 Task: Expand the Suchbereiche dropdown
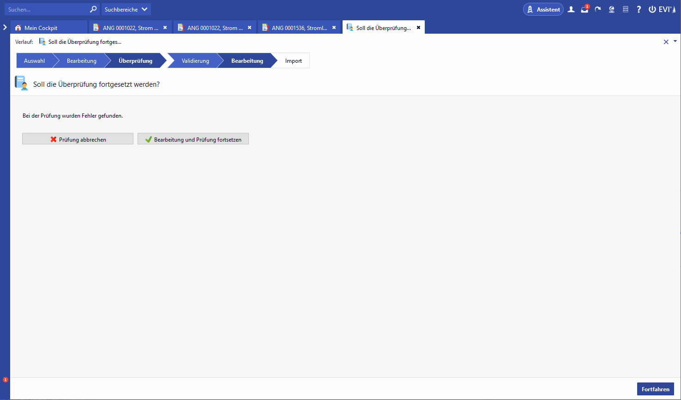(x=126, y=9)
